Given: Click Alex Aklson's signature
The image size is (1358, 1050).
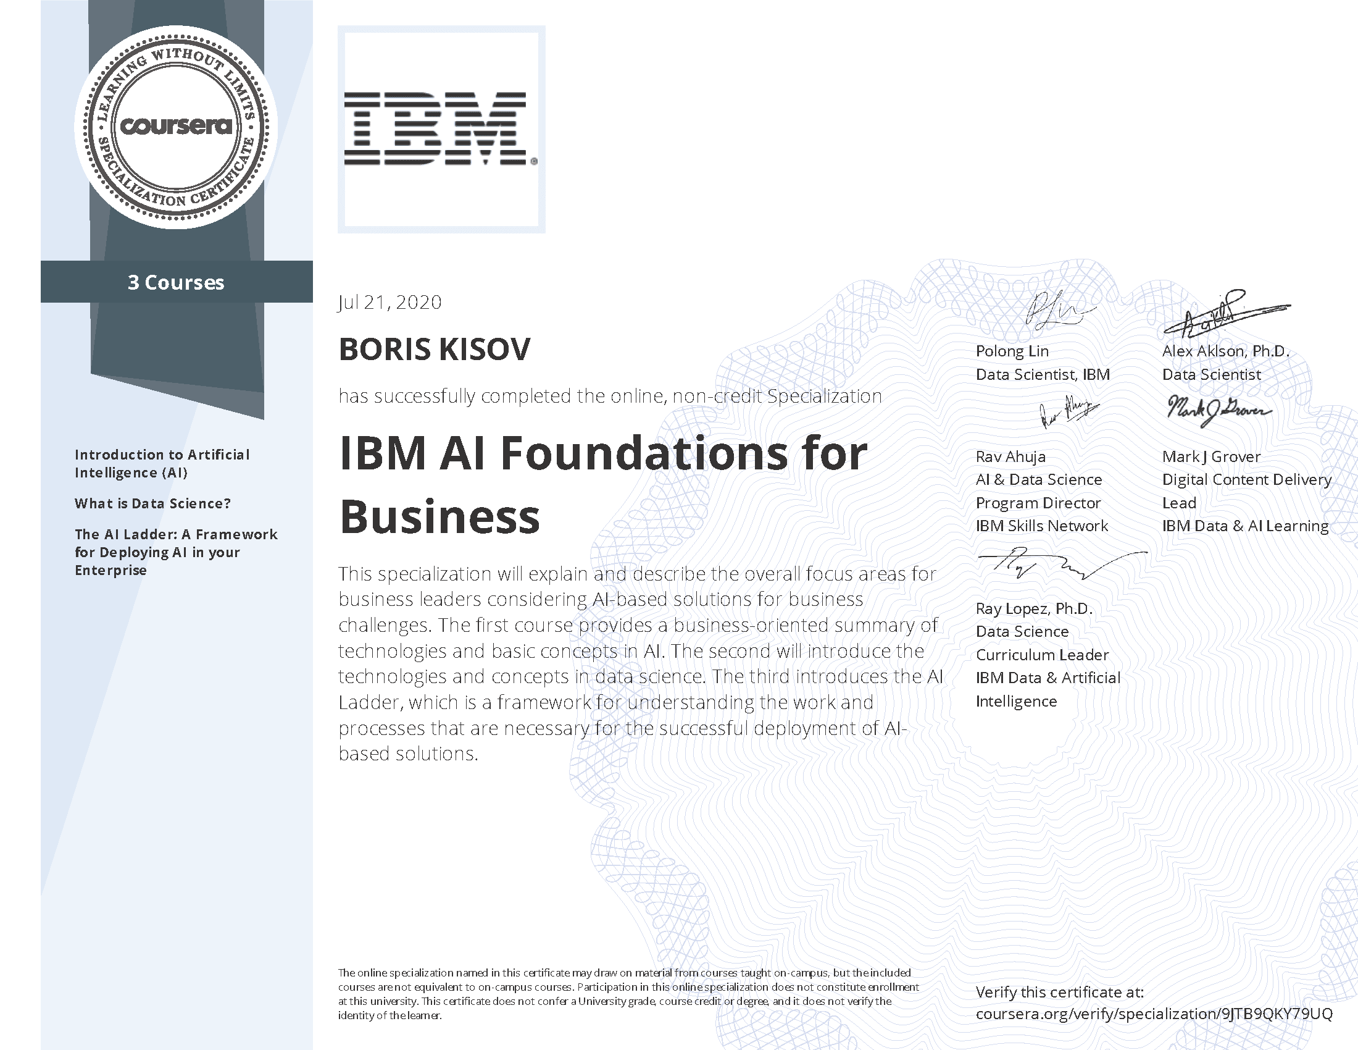Looking at the screenshot, I should (1227, 313).
